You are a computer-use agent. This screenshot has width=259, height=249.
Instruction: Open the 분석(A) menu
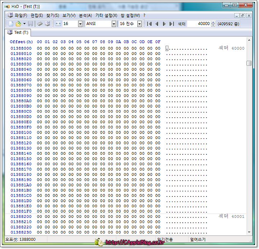pyautogui.click(x=85, y=15)
